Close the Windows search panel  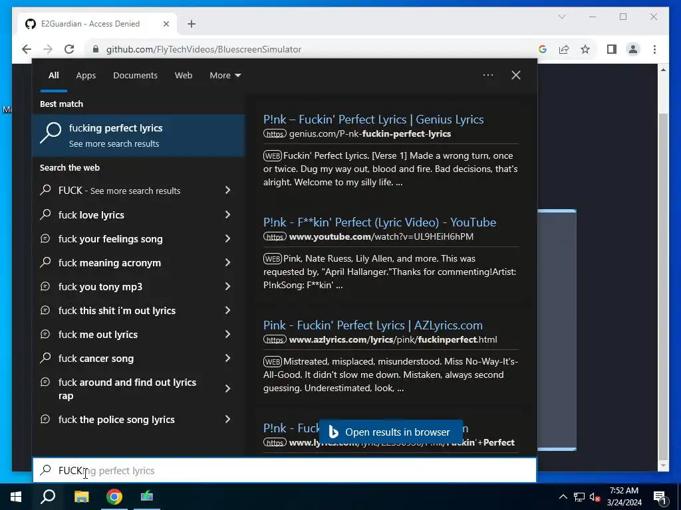point(516,75)
